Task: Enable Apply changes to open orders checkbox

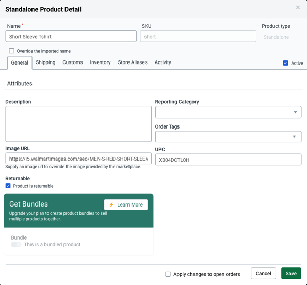Action: click(168, 274)
